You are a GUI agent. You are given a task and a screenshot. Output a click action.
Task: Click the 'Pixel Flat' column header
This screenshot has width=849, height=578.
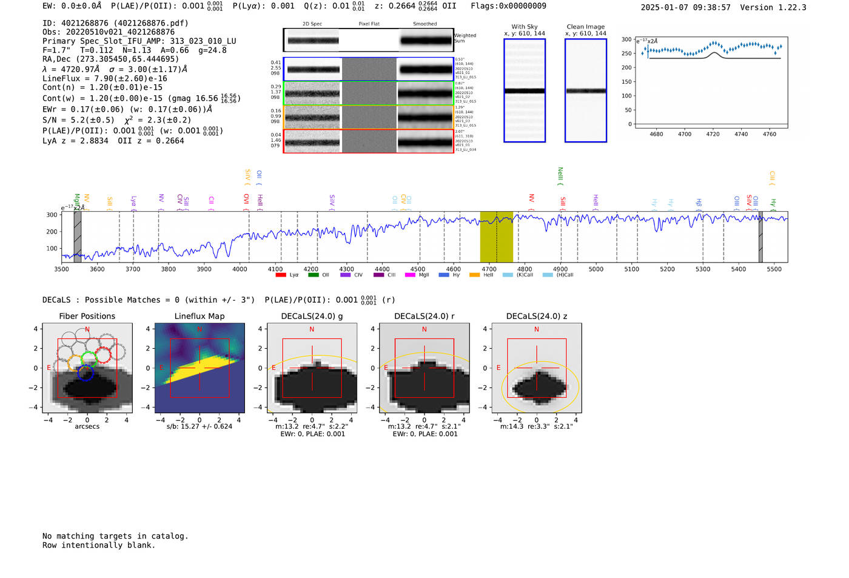(369, 24)
